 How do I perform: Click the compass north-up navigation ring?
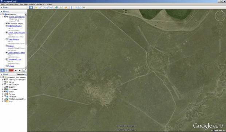[x=220, y=16]
